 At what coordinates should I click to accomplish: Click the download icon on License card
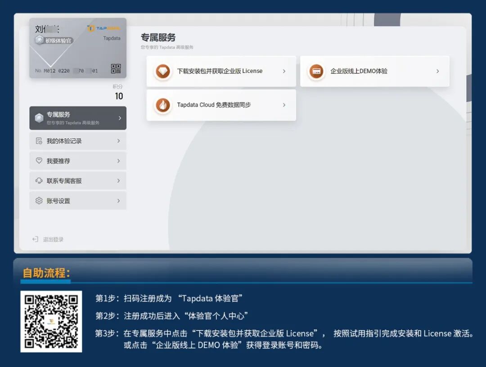point(162,71)
